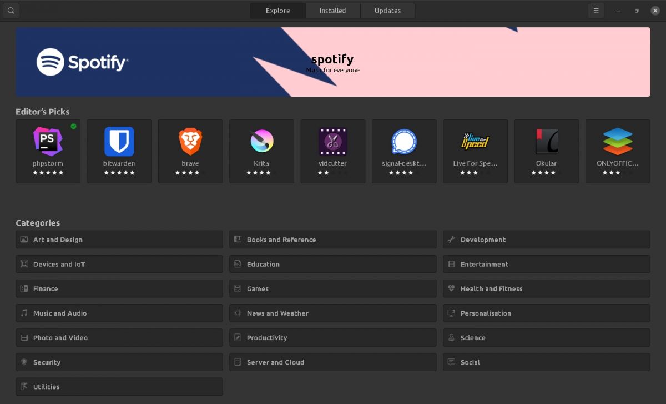The height and width of the screenshot is (404, 666).
Task: Click the Finance category icon
Action: (24, 288)
